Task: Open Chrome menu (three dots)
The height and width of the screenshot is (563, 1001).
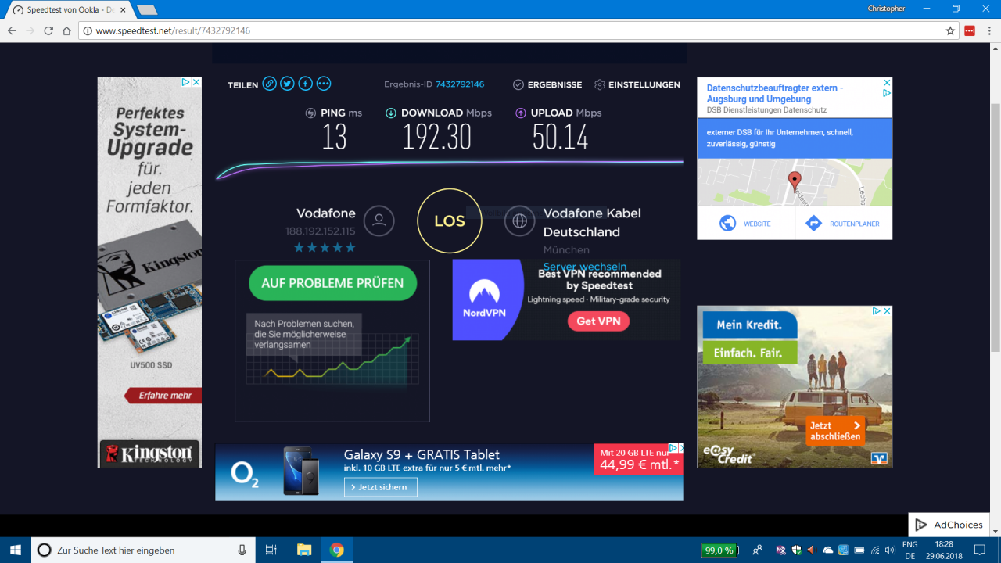Action: tap(990, 30)
